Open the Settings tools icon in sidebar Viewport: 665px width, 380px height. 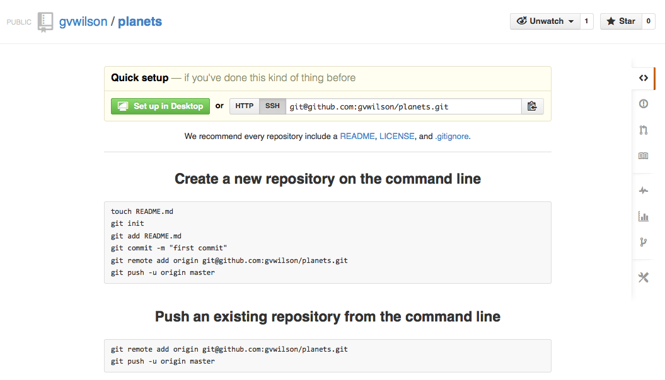(644, 277)
